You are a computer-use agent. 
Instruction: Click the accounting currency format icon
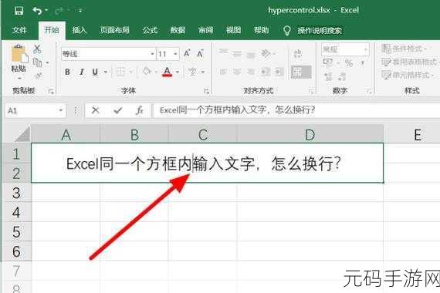328,62
